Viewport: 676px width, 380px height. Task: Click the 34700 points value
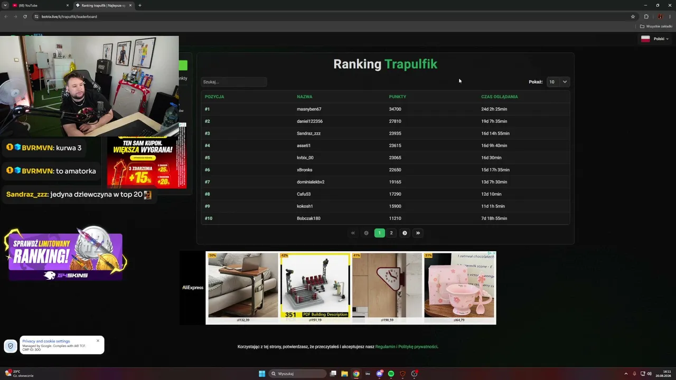pos(395,109)
